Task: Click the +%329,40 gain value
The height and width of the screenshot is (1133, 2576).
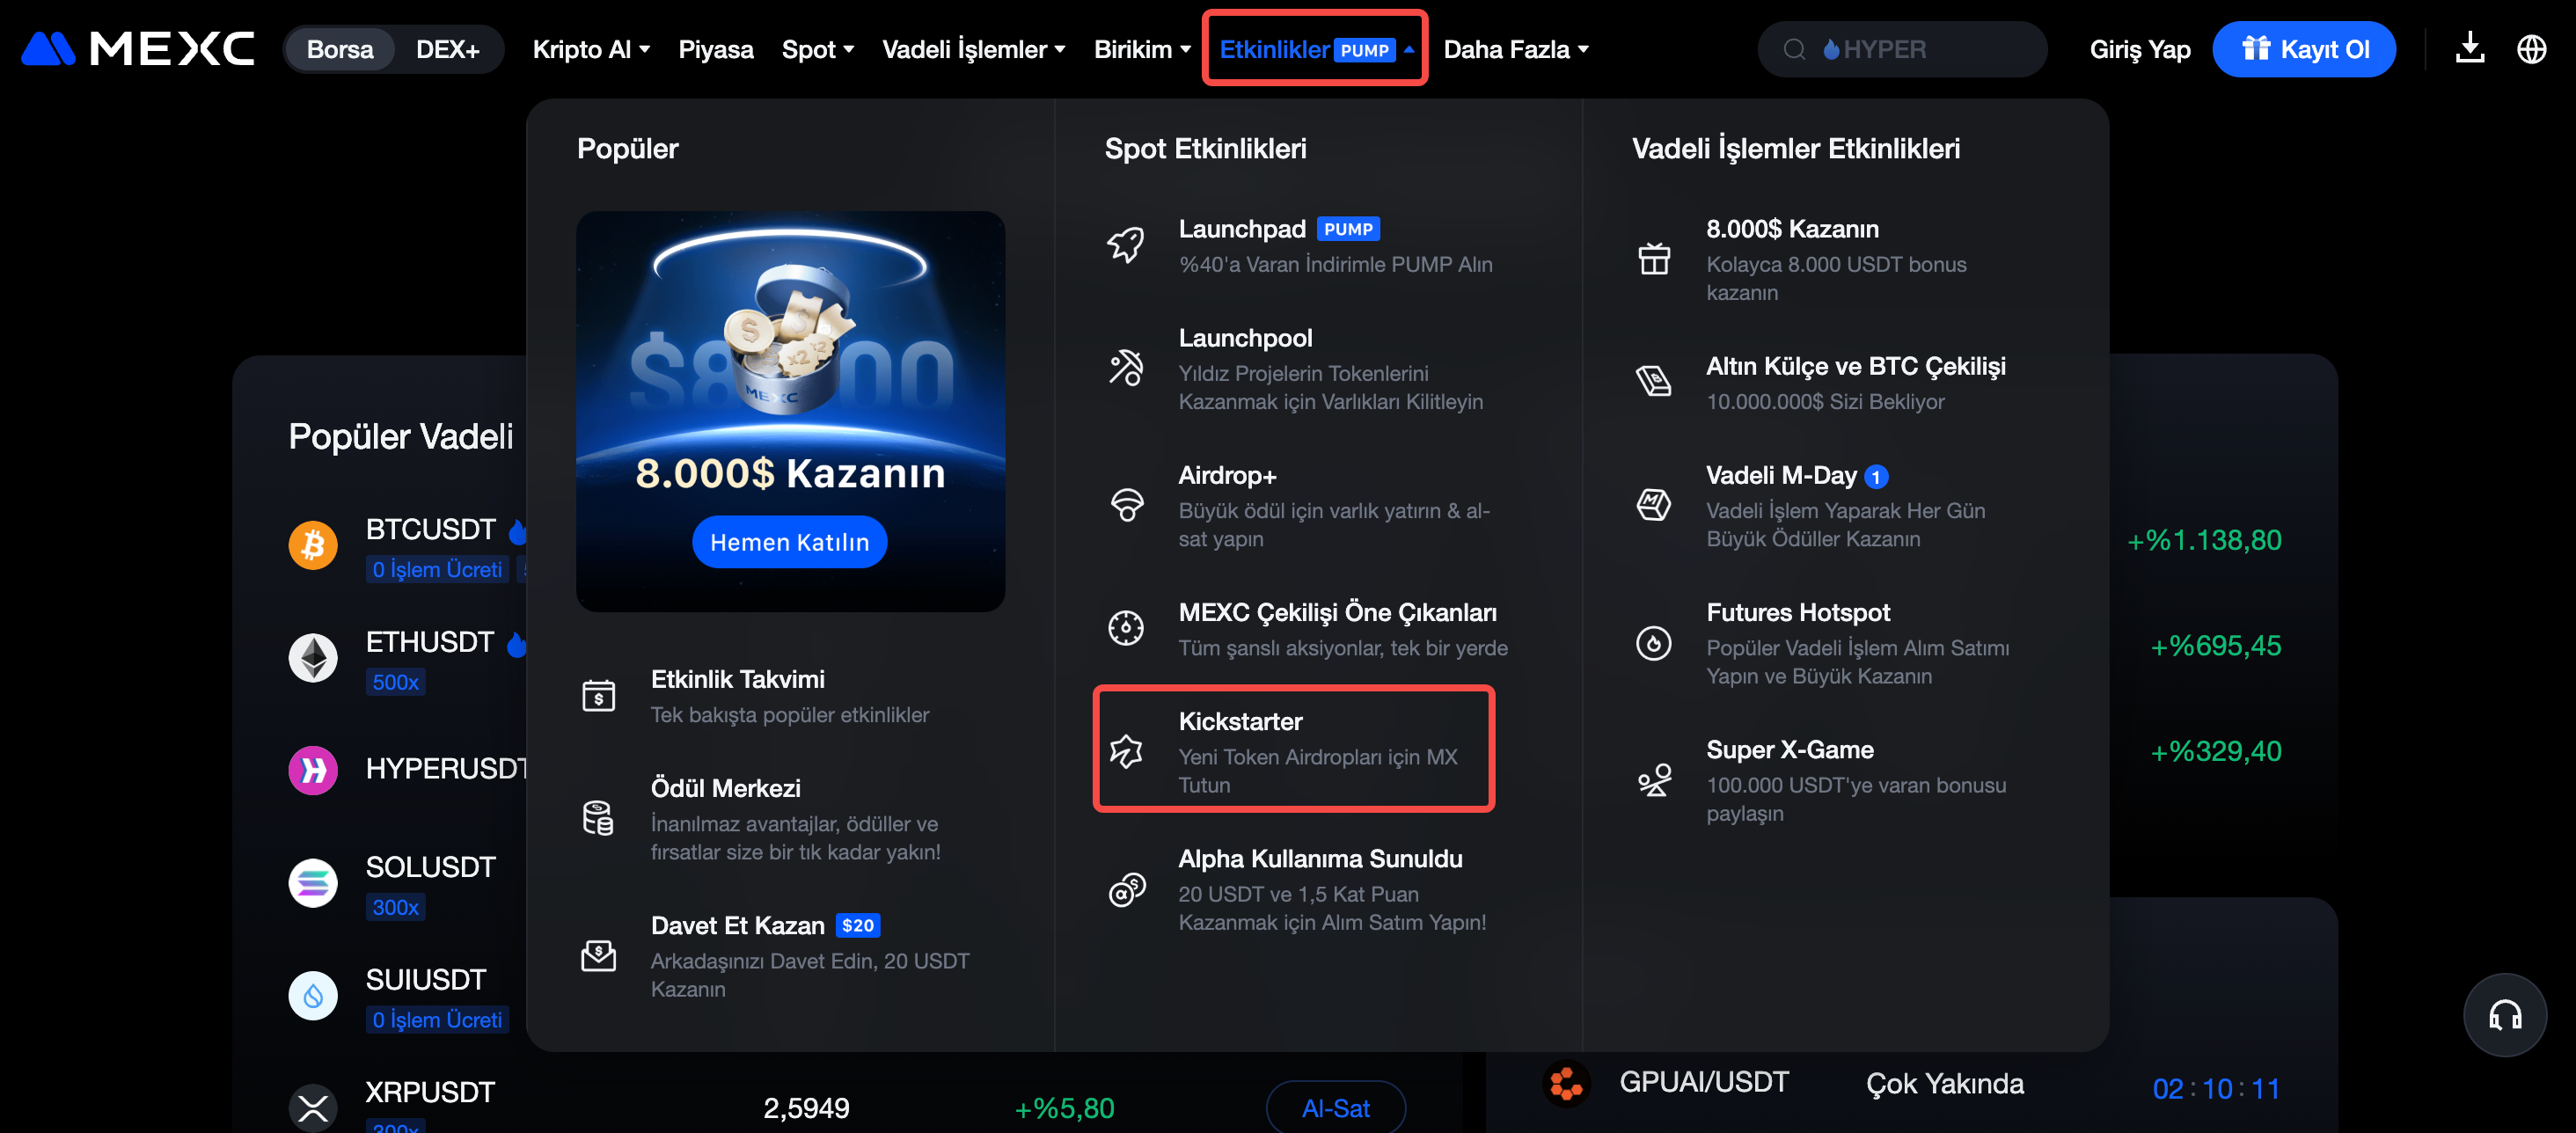Action: pyautogui.click(x=2215, y=751)
